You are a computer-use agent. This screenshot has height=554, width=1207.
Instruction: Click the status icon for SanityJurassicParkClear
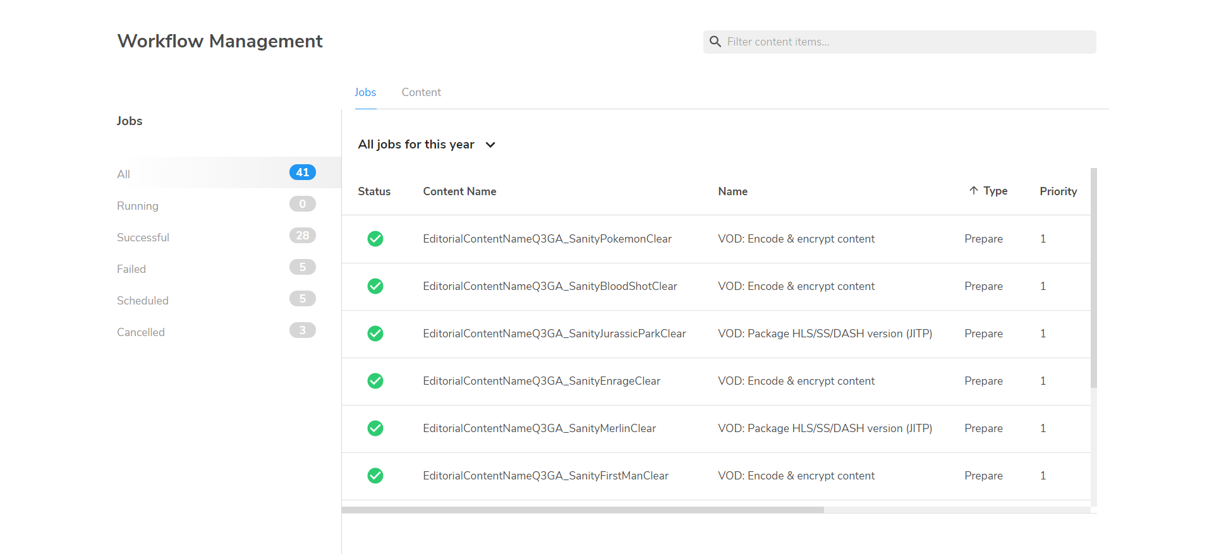[x=375, y=334]
